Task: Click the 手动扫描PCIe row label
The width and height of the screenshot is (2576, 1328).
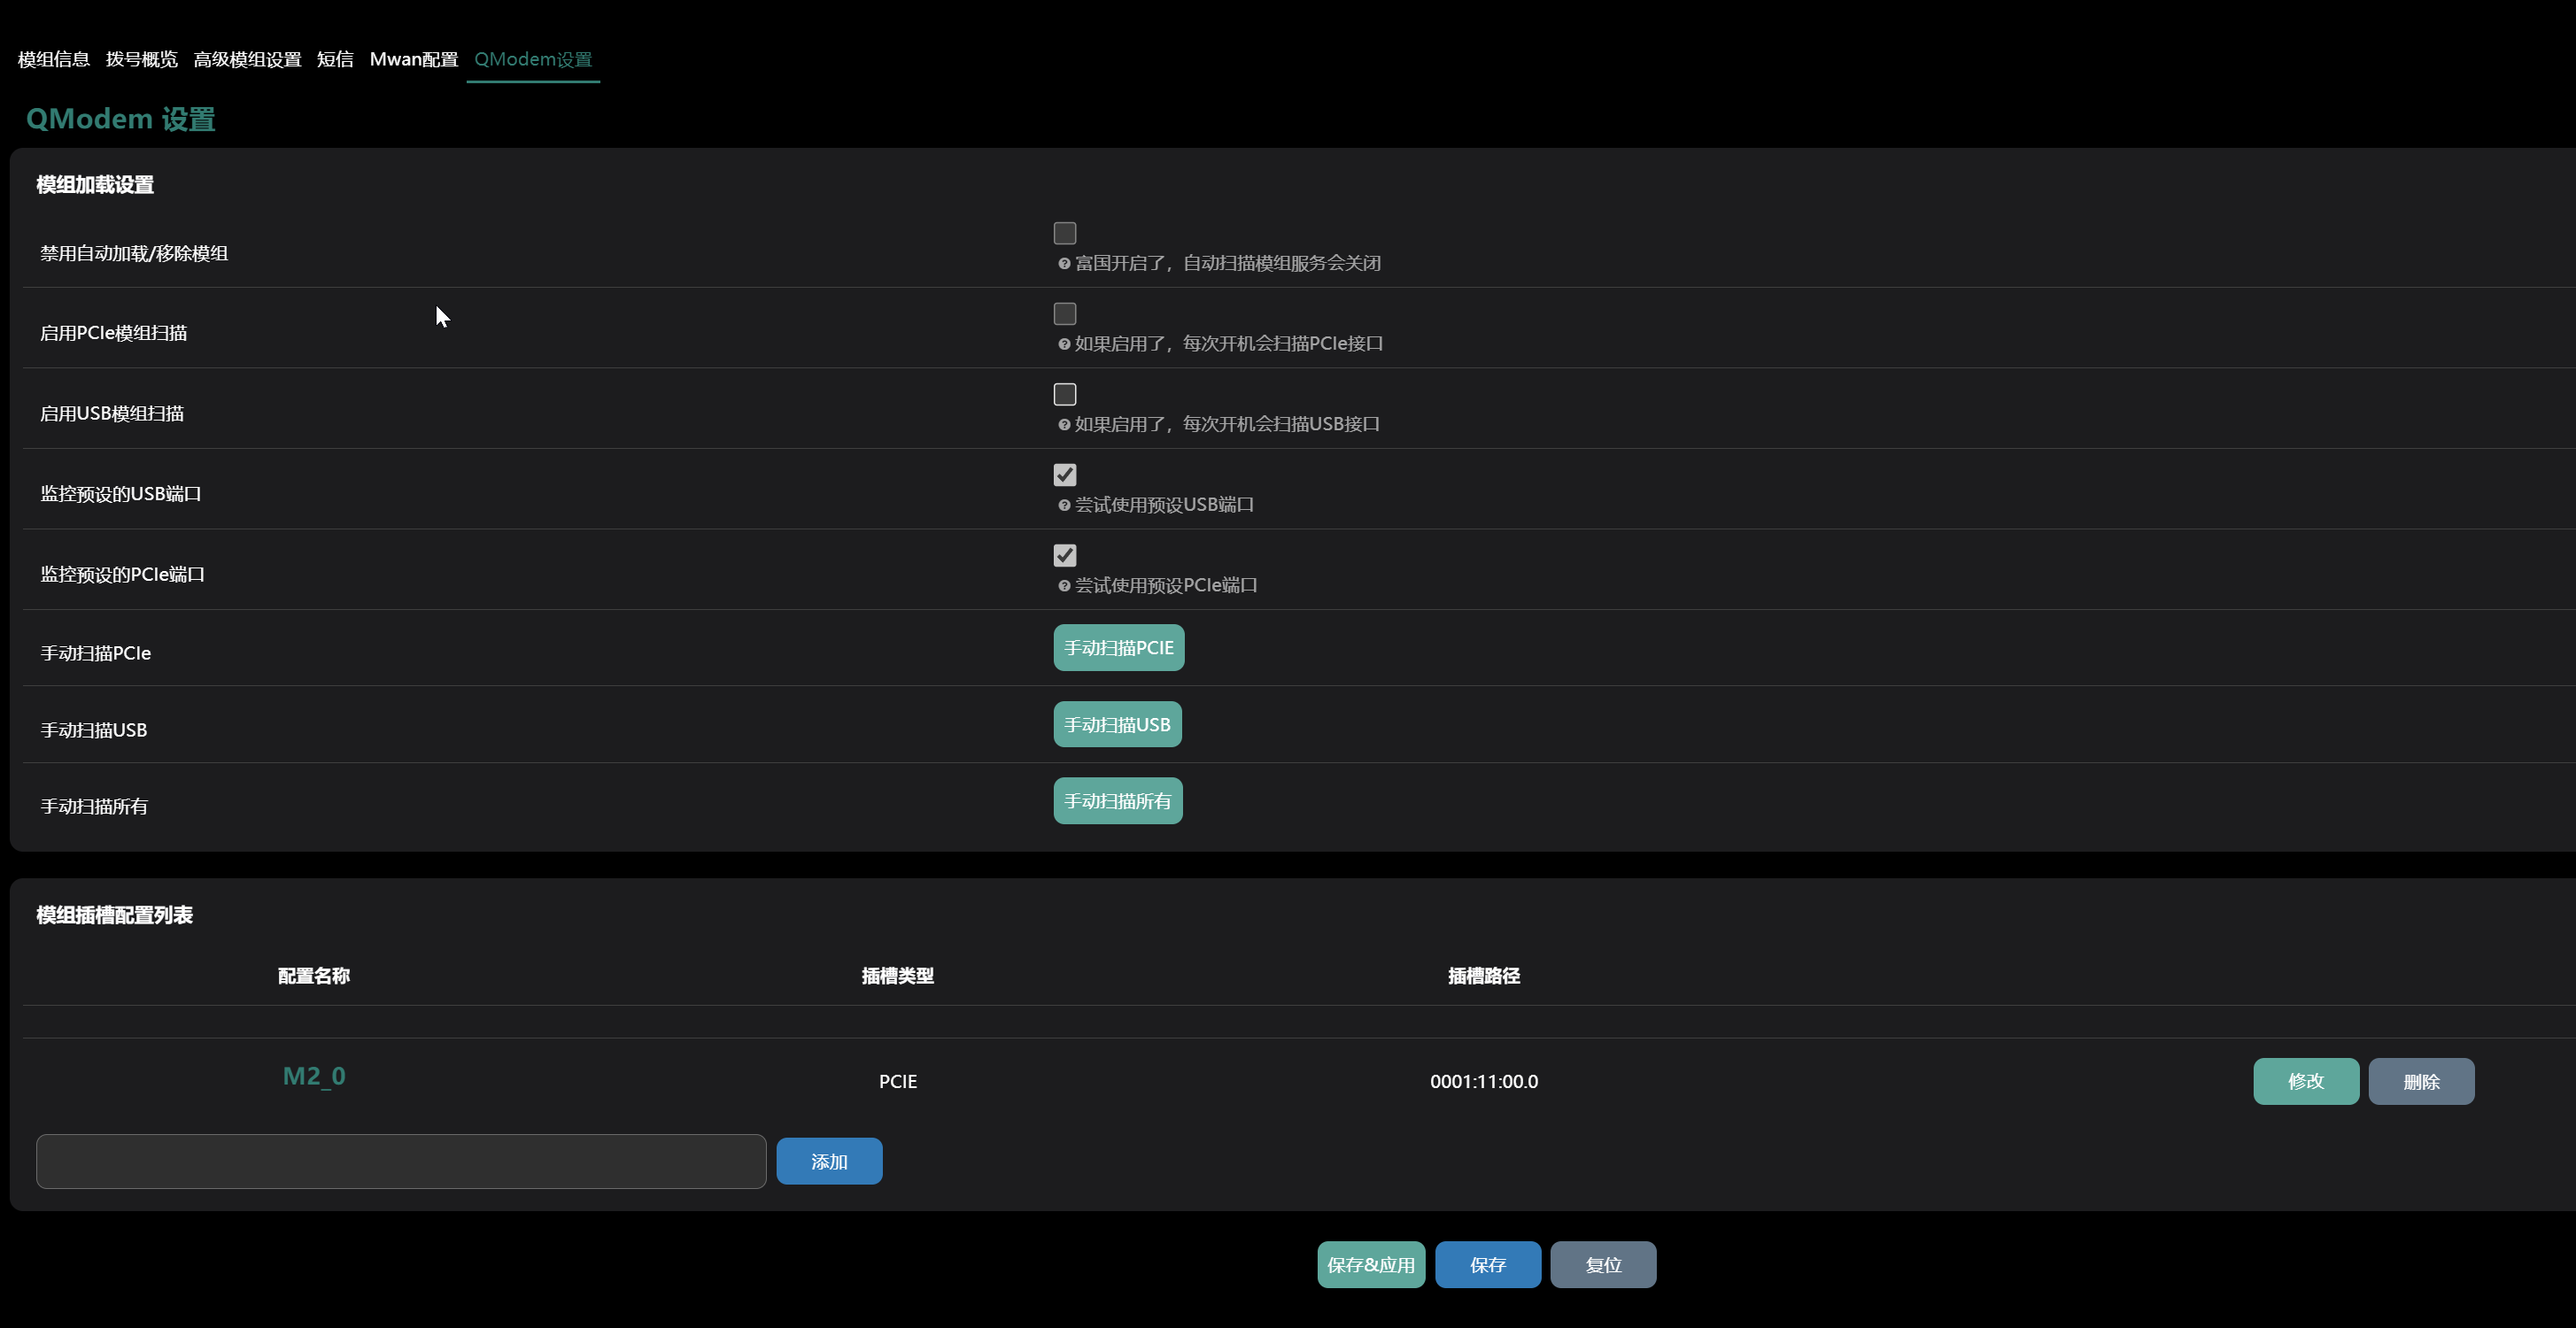Action: 96,653
